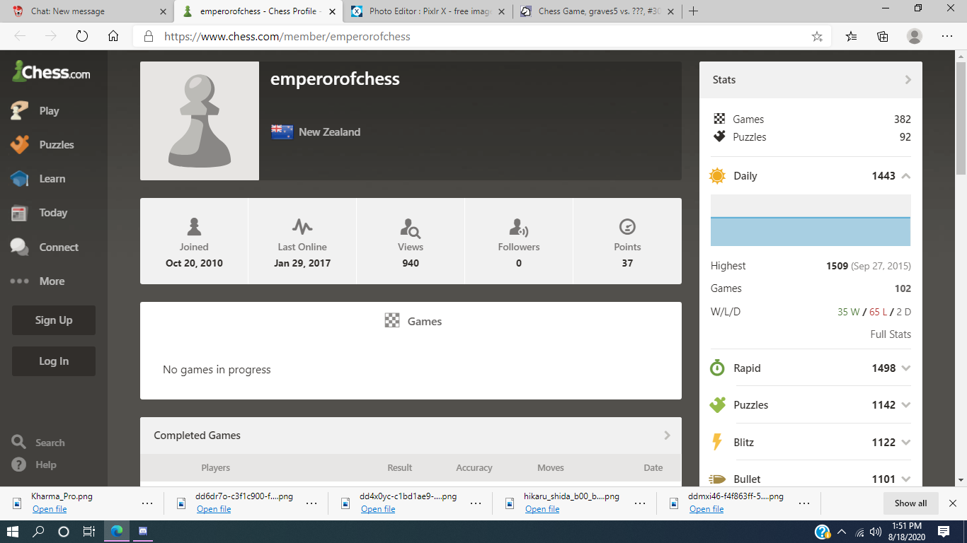Open the Windows notification center
967x543 pixels.
tap(944, 532)
